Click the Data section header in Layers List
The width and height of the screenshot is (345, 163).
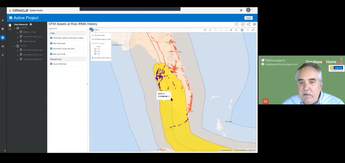pos(68,33)
